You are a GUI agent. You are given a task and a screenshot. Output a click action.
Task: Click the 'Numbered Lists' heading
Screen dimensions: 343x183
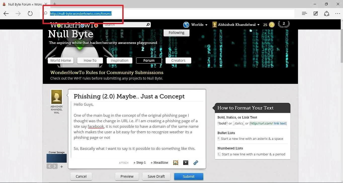(x=230, y=148)
